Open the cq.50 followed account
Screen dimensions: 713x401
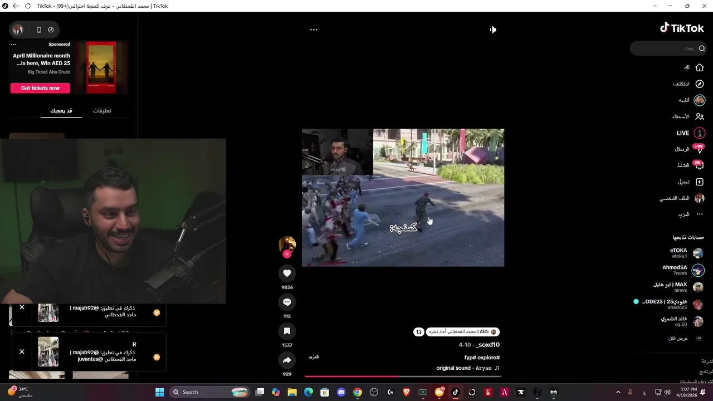(x=682, y=321)
